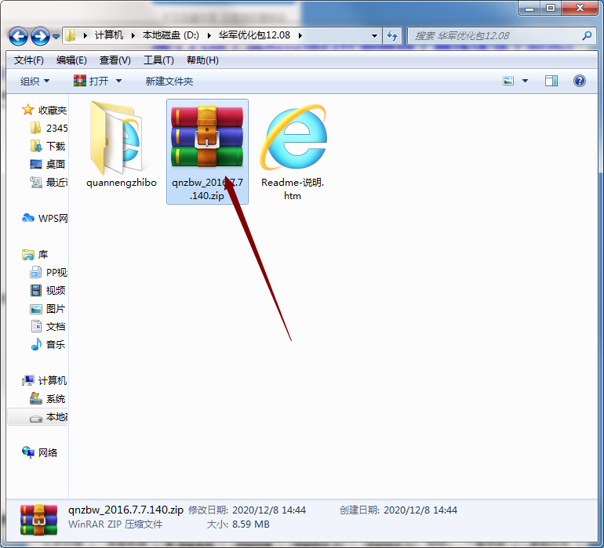
Task: Select 计算机 in the navigation pane
Action: click(52, 380)
